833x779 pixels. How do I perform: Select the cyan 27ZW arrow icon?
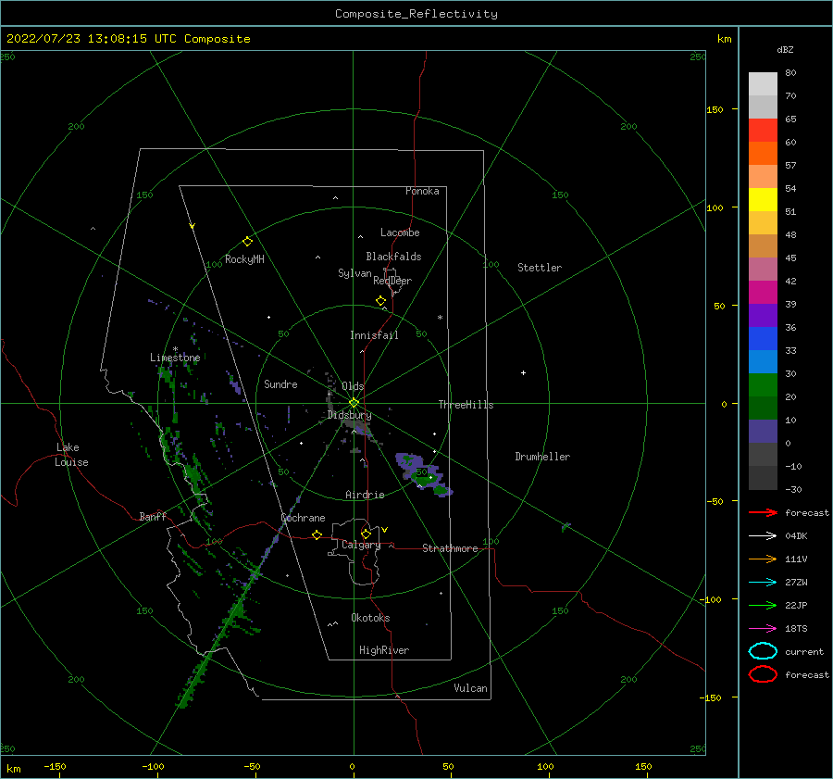[x=763, y=583]
